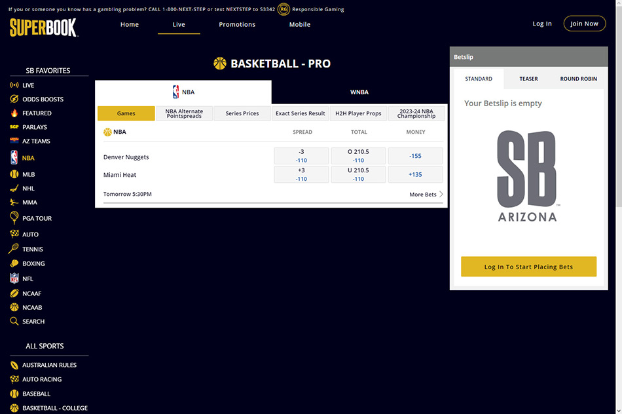The width and height of the screenshot is (622, 414).
Task: Click the Australian Rules ball icon
Action: (14, 365)
